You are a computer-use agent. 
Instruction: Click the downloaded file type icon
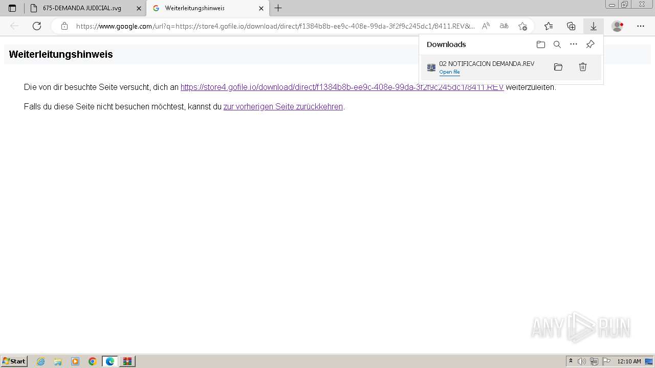[431, 67]
